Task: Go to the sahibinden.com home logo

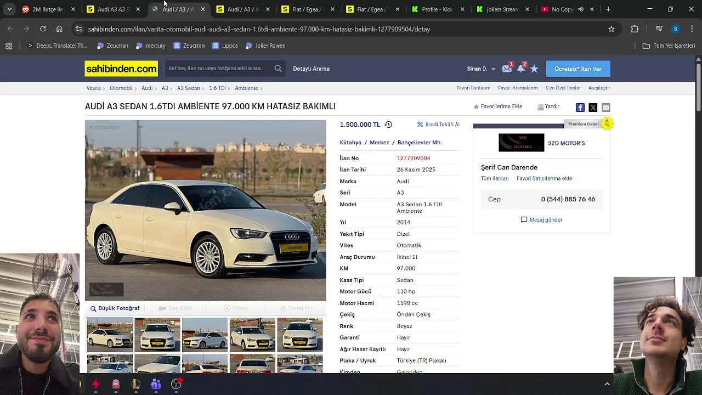Action: [121, 69]
